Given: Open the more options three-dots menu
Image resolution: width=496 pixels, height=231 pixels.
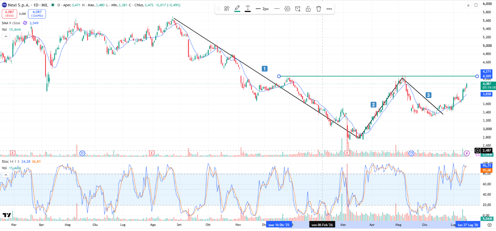Looking at the screenshot, I should click(329, 9).
